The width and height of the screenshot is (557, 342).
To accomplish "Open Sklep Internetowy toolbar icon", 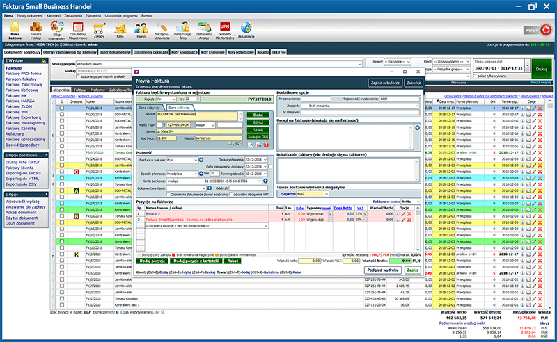I will tap(57, 30).
